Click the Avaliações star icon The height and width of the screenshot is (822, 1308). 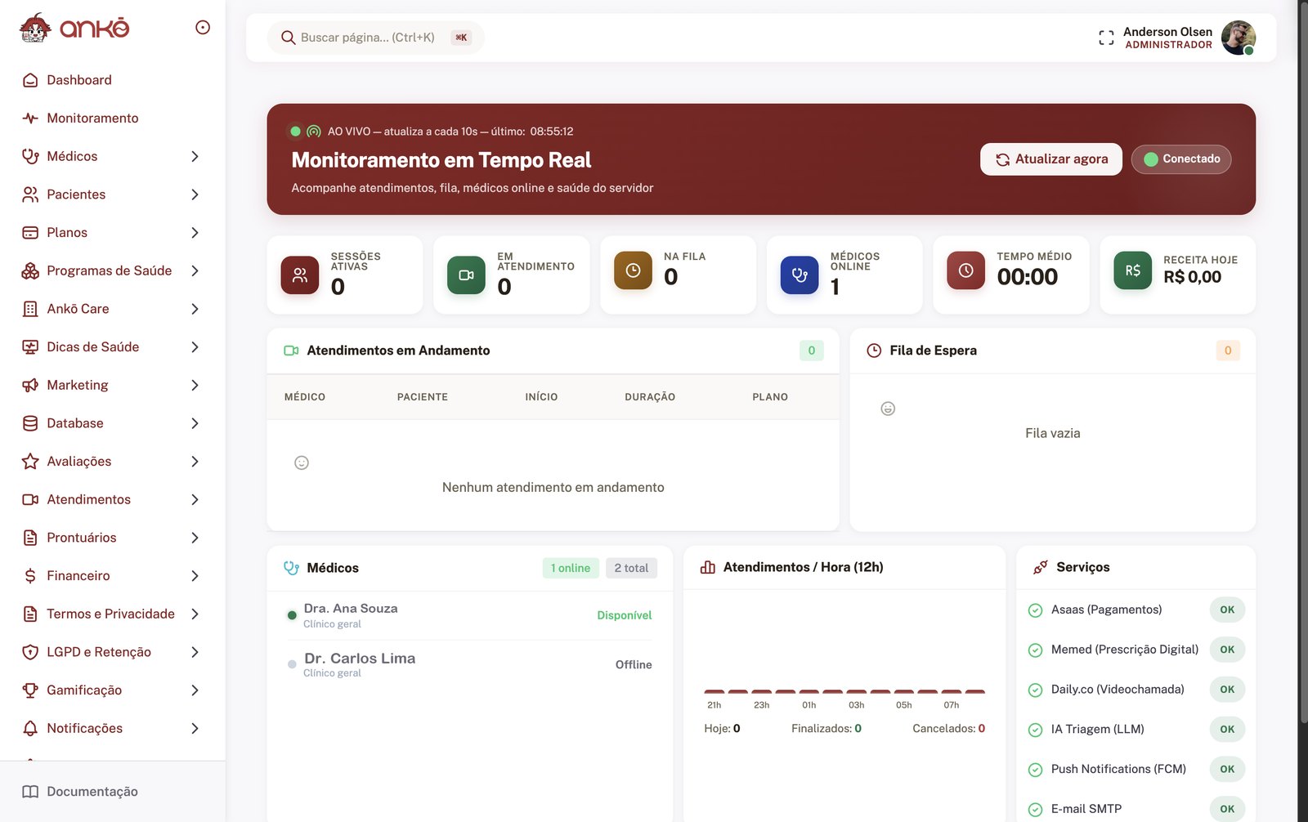pyautogui.click(x=30, y=462)
